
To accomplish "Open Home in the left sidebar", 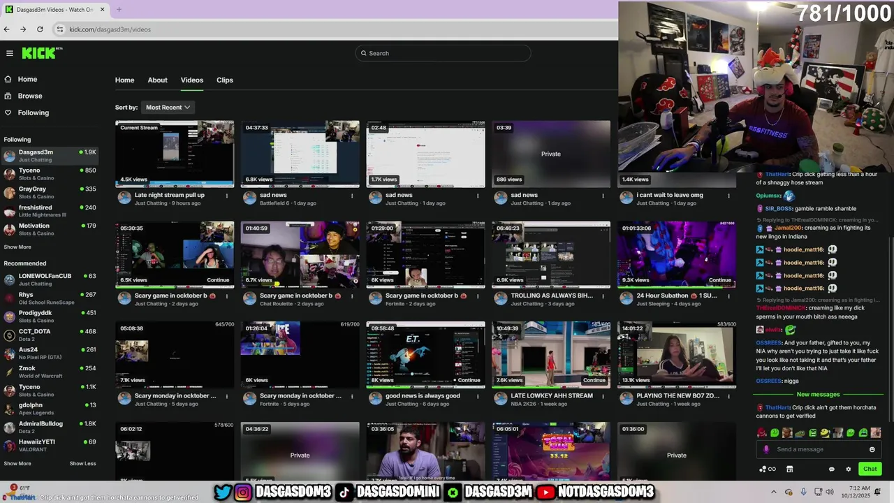I will [x=21, y=79].
